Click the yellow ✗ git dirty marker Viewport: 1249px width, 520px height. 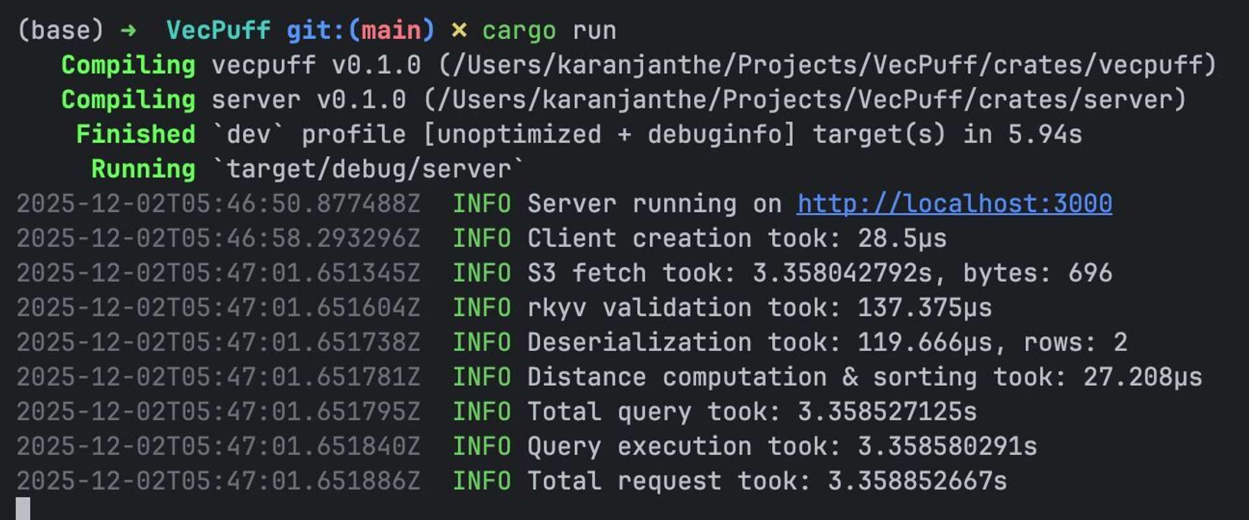coord(459,31)
